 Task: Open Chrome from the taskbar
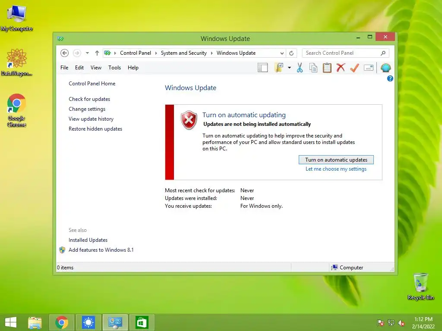click(x=62, y=322)
